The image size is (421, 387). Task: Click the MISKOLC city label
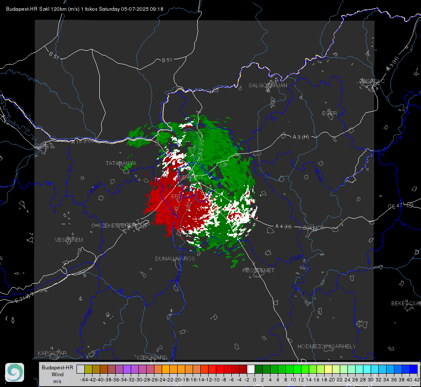(373, 81)
